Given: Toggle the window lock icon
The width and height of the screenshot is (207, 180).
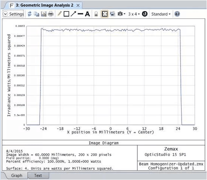Looking at the screenshot, I should [x=96, y=14].
